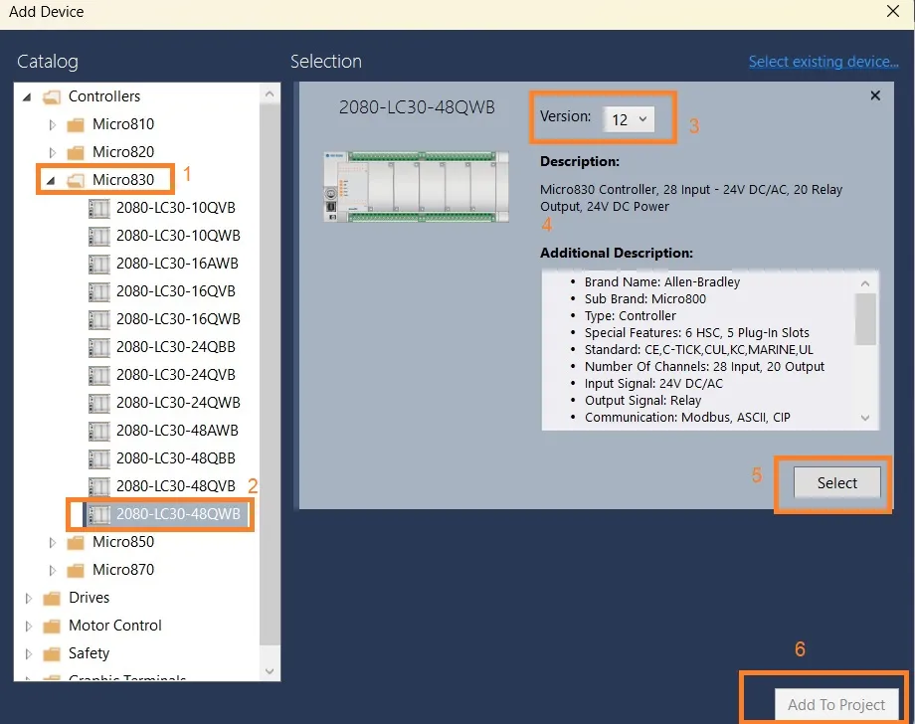The image size is (915, 724).
Task: Click the Micro850 folder icon
Action: [x=75, y=542]
